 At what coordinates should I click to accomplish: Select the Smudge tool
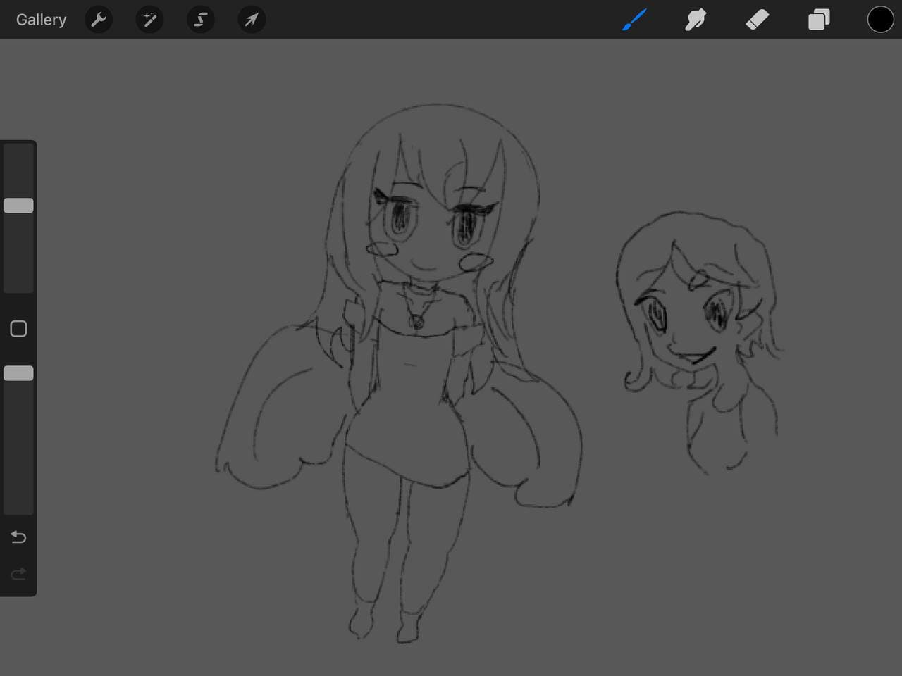click(x=696, y=20)
